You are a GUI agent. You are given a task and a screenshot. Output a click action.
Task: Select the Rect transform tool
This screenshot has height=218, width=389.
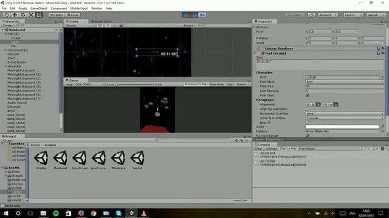click(x=39, y=15)
